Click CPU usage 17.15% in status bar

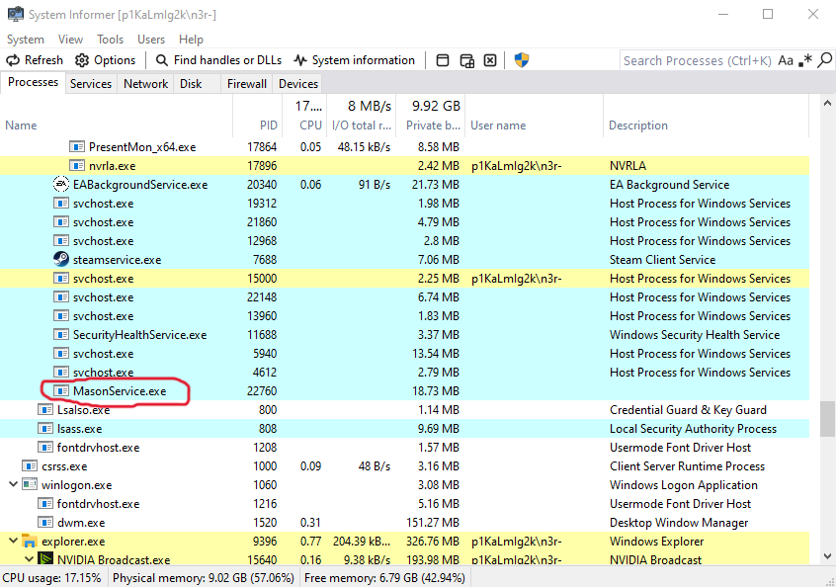pyautogui.click(x=51, y=578)
